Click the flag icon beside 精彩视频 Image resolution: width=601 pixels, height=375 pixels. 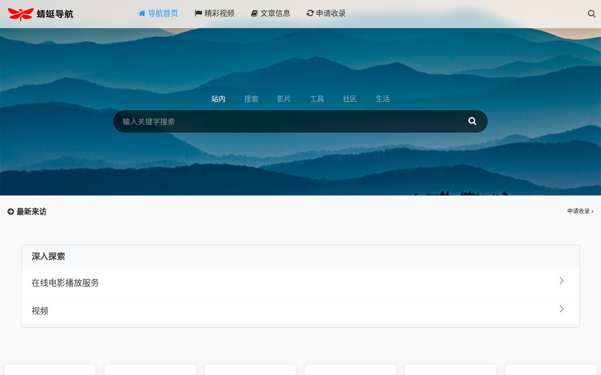(198, 13)
